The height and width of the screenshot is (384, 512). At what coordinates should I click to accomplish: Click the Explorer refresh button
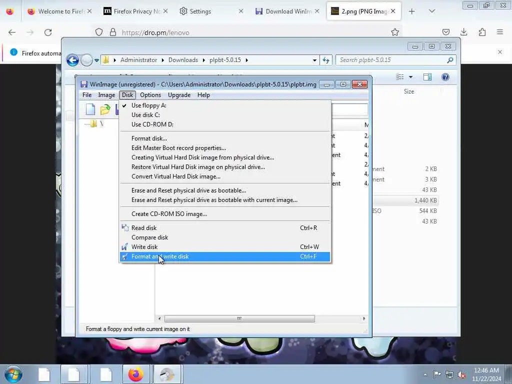tap(326, 60)
